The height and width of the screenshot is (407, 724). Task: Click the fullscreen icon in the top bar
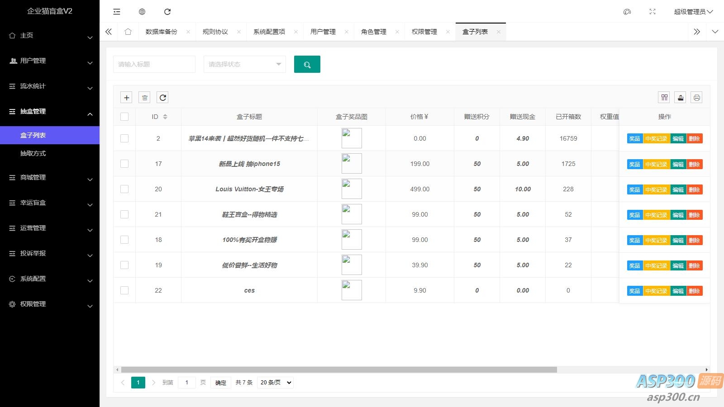(x=652, y=12)
